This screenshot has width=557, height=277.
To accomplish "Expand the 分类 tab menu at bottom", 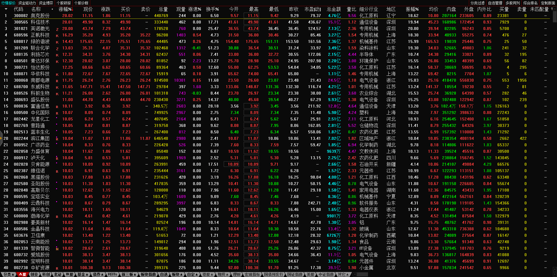I will [x=9, y=274].
